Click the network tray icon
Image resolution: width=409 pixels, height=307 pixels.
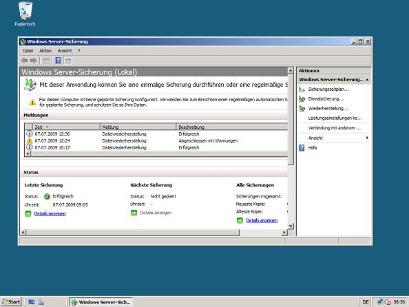[380, 302]
